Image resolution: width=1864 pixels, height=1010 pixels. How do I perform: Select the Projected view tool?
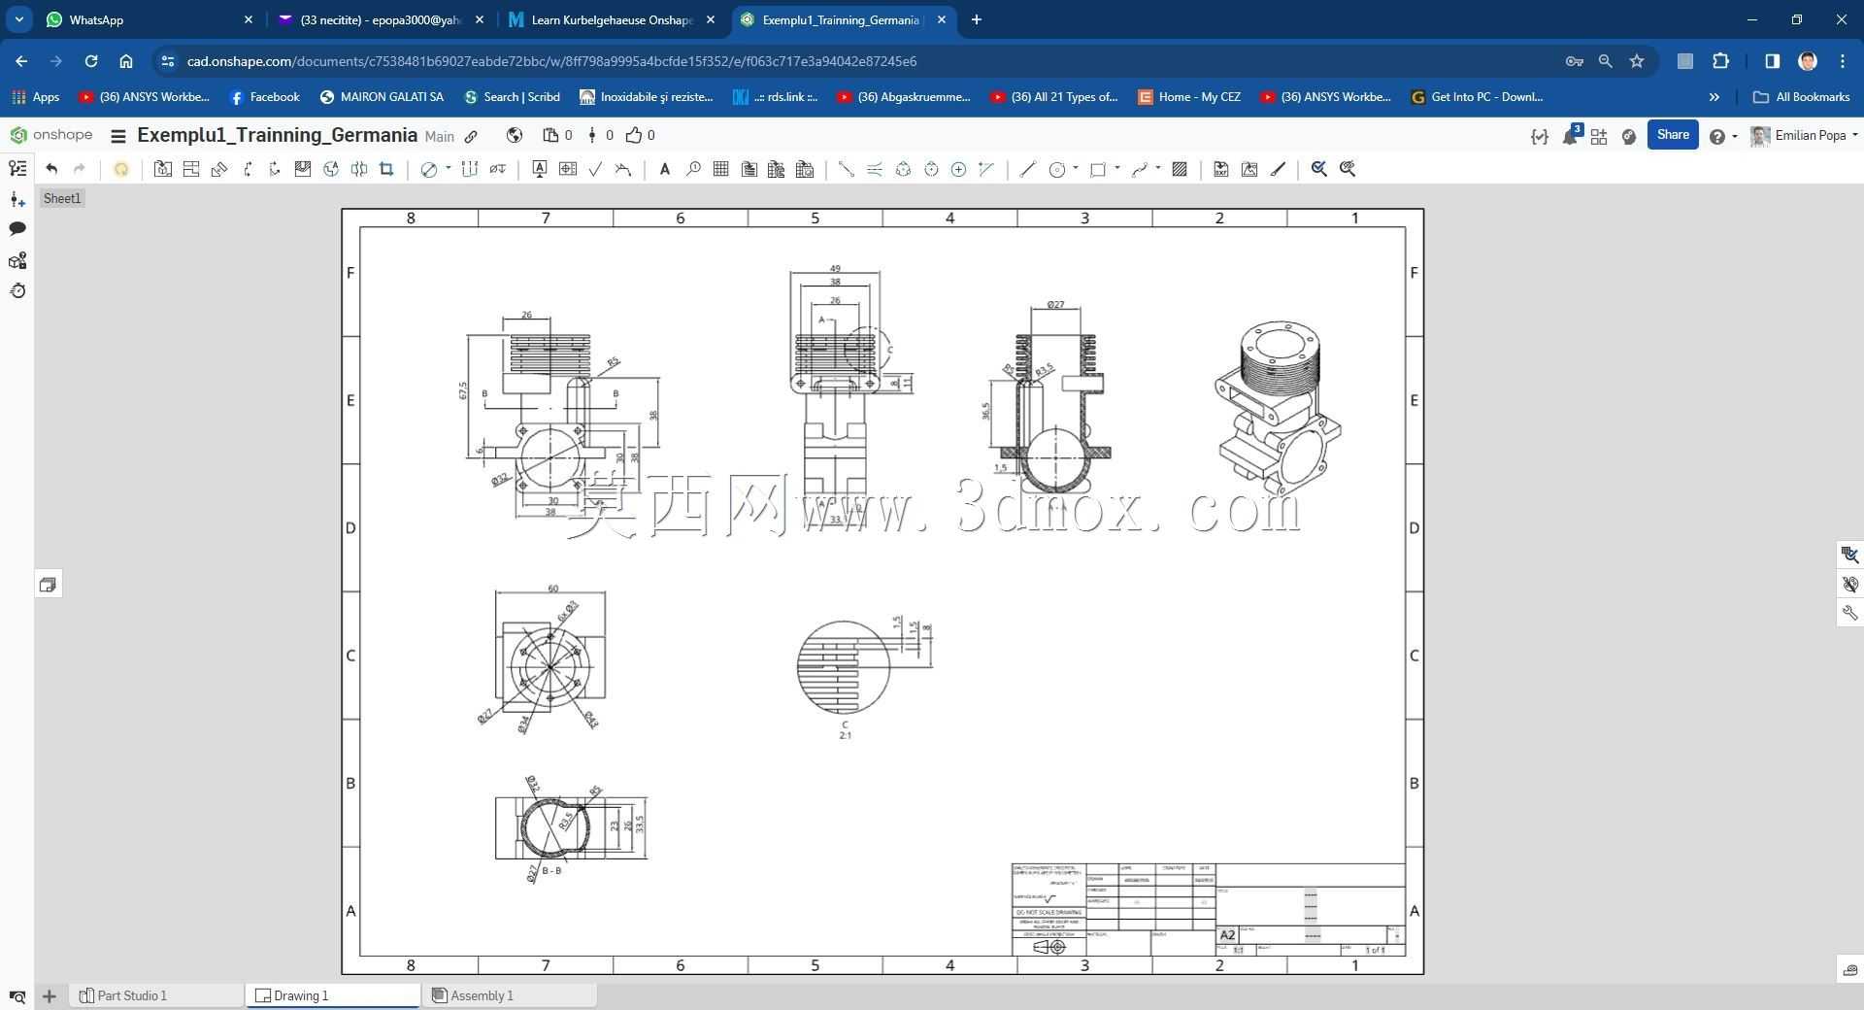tap(191, 169)
